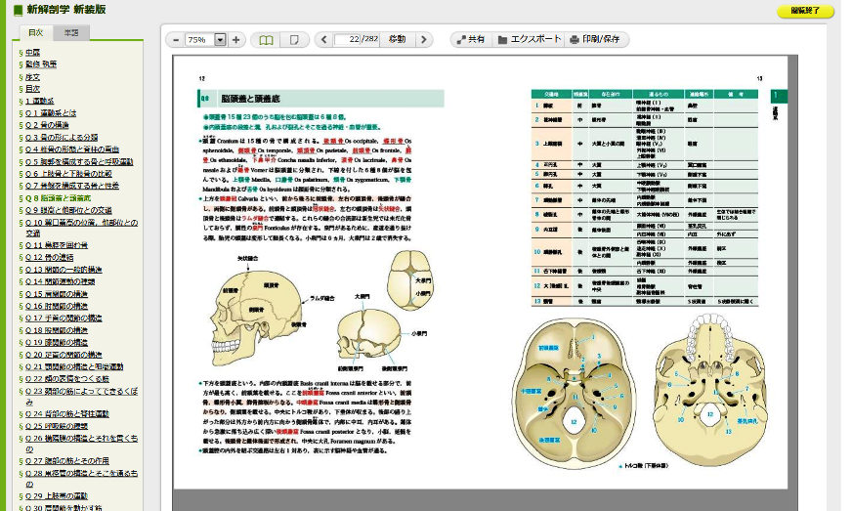Image resolution: width=852 pixels, height=511 pixels.
Task: Open Q 4 contents link
Action: [x=71, y=149]
